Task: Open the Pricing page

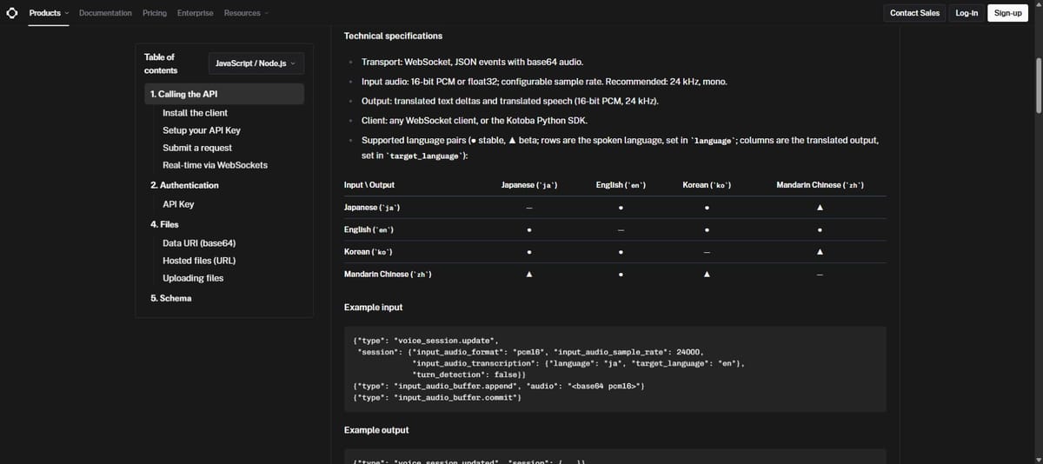Action: [x=155, y=13]
